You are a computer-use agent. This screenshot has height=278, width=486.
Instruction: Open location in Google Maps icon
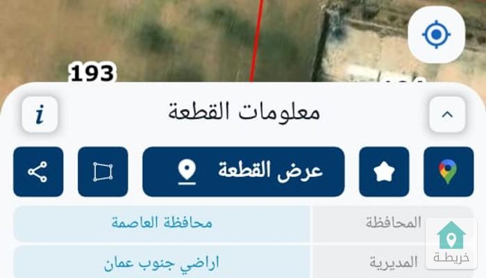(x=449, y=172)
